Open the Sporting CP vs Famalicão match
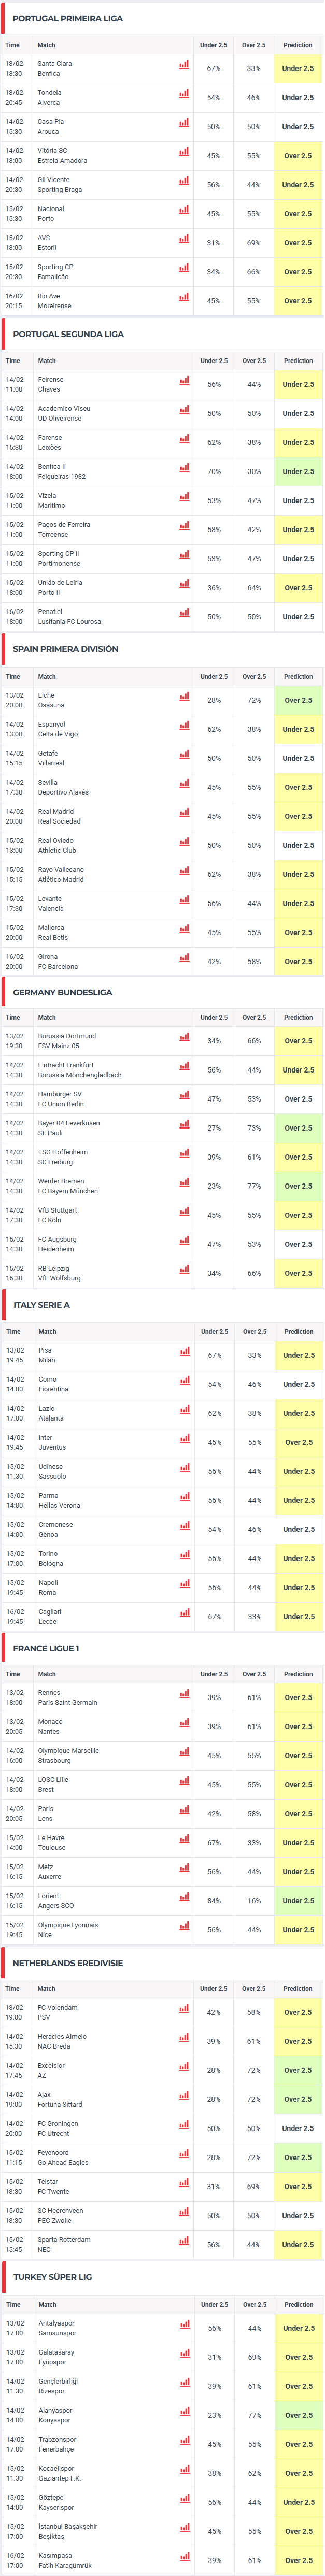Image resolution: width=325 pixels, height=2576 pixels. click(56, 272)
